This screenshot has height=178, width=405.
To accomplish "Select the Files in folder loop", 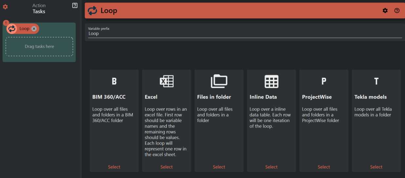I will 219,167.
